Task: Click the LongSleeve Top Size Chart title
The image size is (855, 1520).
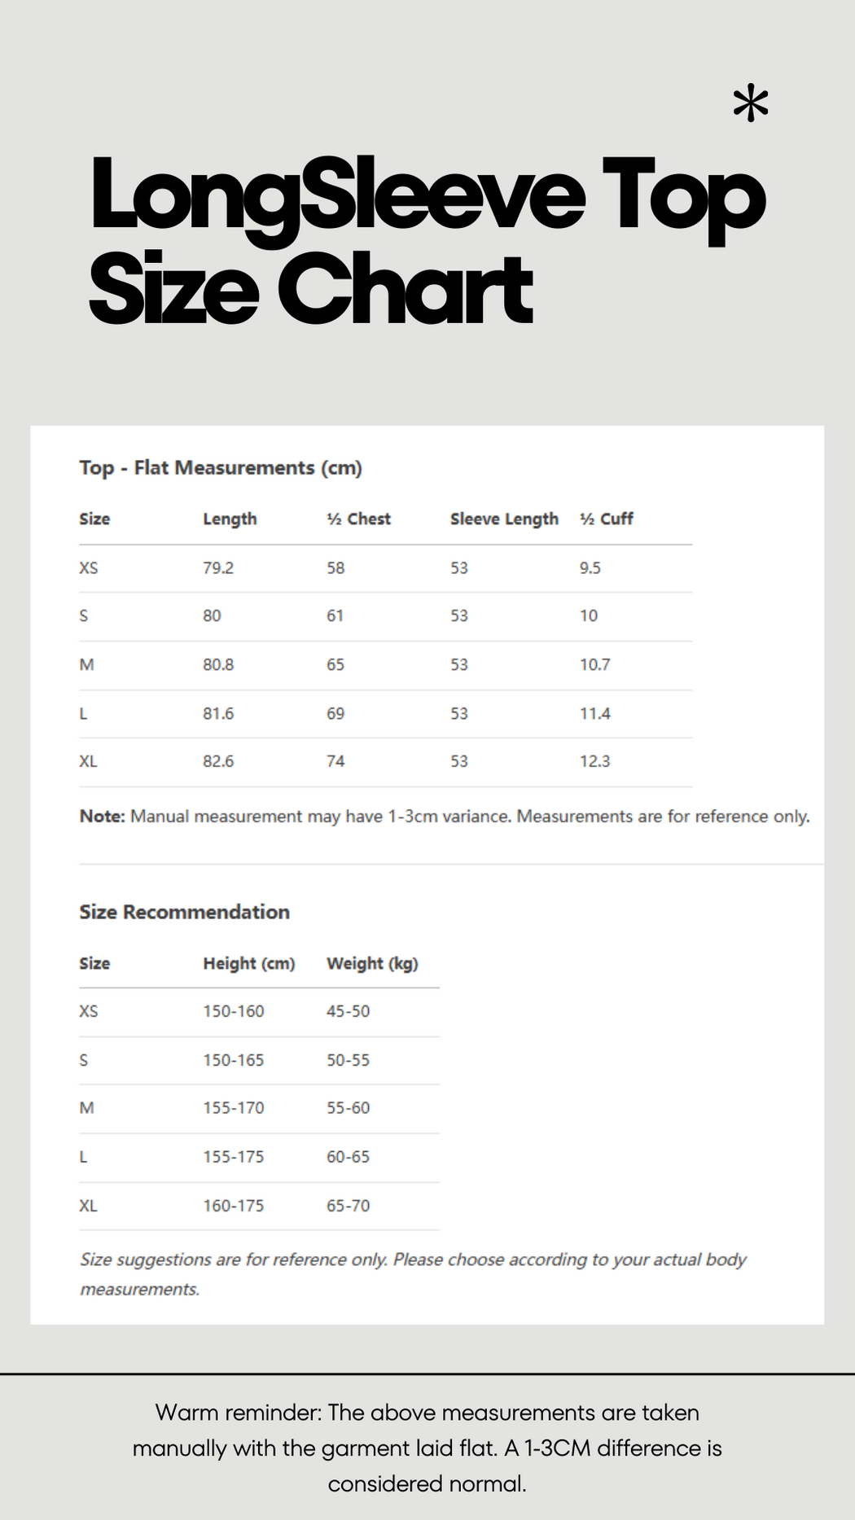Action: [x=427, y=241]
